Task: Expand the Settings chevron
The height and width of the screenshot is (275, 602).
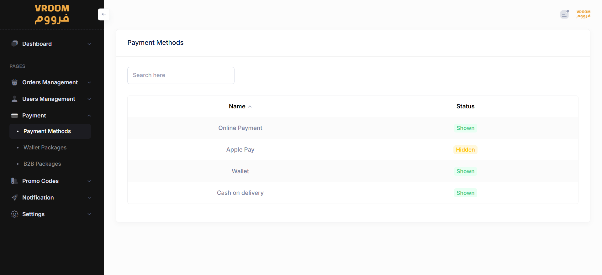Action: pos(89,214)
